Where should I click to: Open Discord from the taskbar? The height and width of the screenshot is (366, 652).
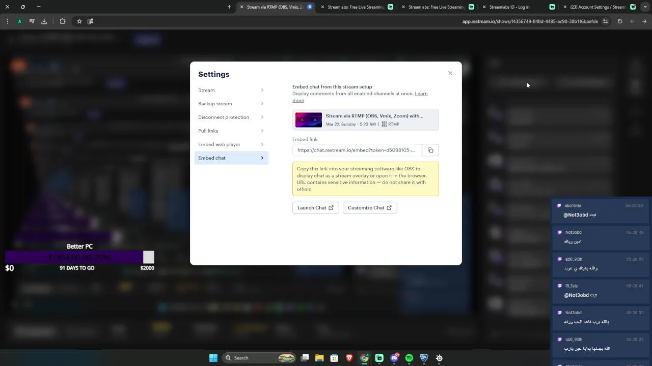point(394,358)
